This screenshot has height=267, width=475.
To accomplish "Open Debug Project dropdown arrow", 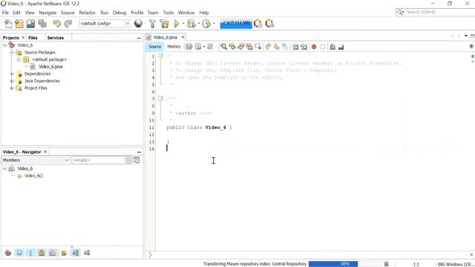I will pos(199,24).
